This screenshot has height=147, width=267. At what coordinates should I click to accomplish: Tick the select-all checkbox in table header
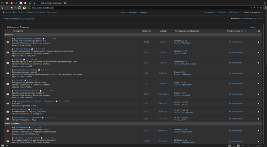pyautogui.click(x=259, y=31)
